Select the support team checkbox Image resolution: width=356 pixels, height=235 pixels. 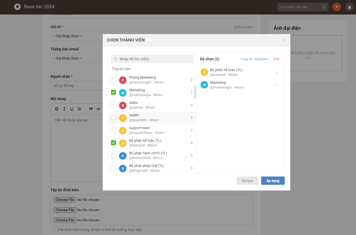113,130
